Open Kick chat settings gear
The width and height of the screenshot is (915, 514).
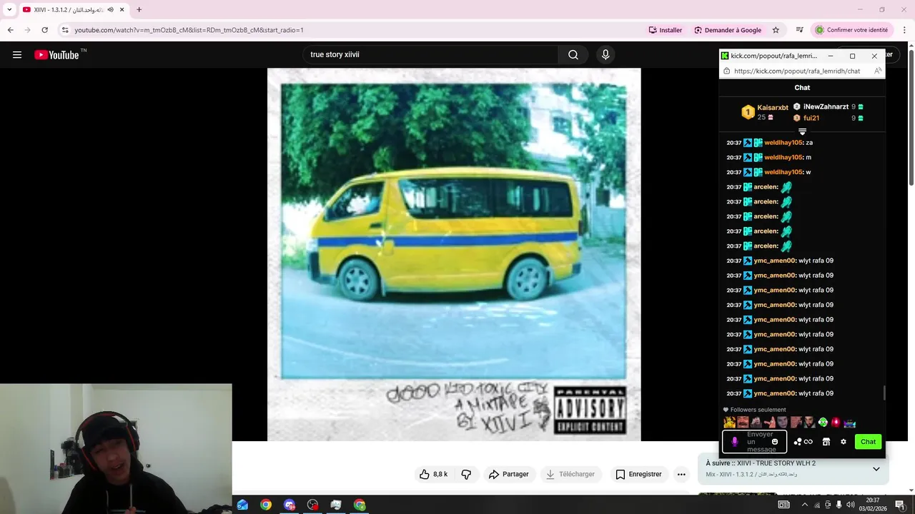[844, 442]
